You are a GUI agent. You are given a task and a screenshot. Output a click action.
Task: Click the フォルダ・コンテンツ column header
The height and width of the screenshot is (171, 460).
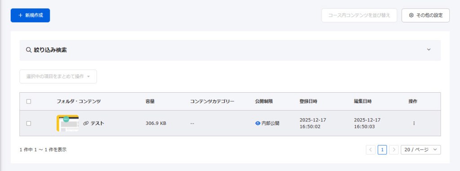pyautogui.click(x=79, y=102)
